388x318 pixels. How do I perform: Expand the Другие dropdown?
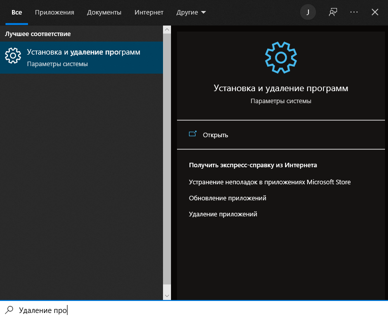click(x=191, y=12)
